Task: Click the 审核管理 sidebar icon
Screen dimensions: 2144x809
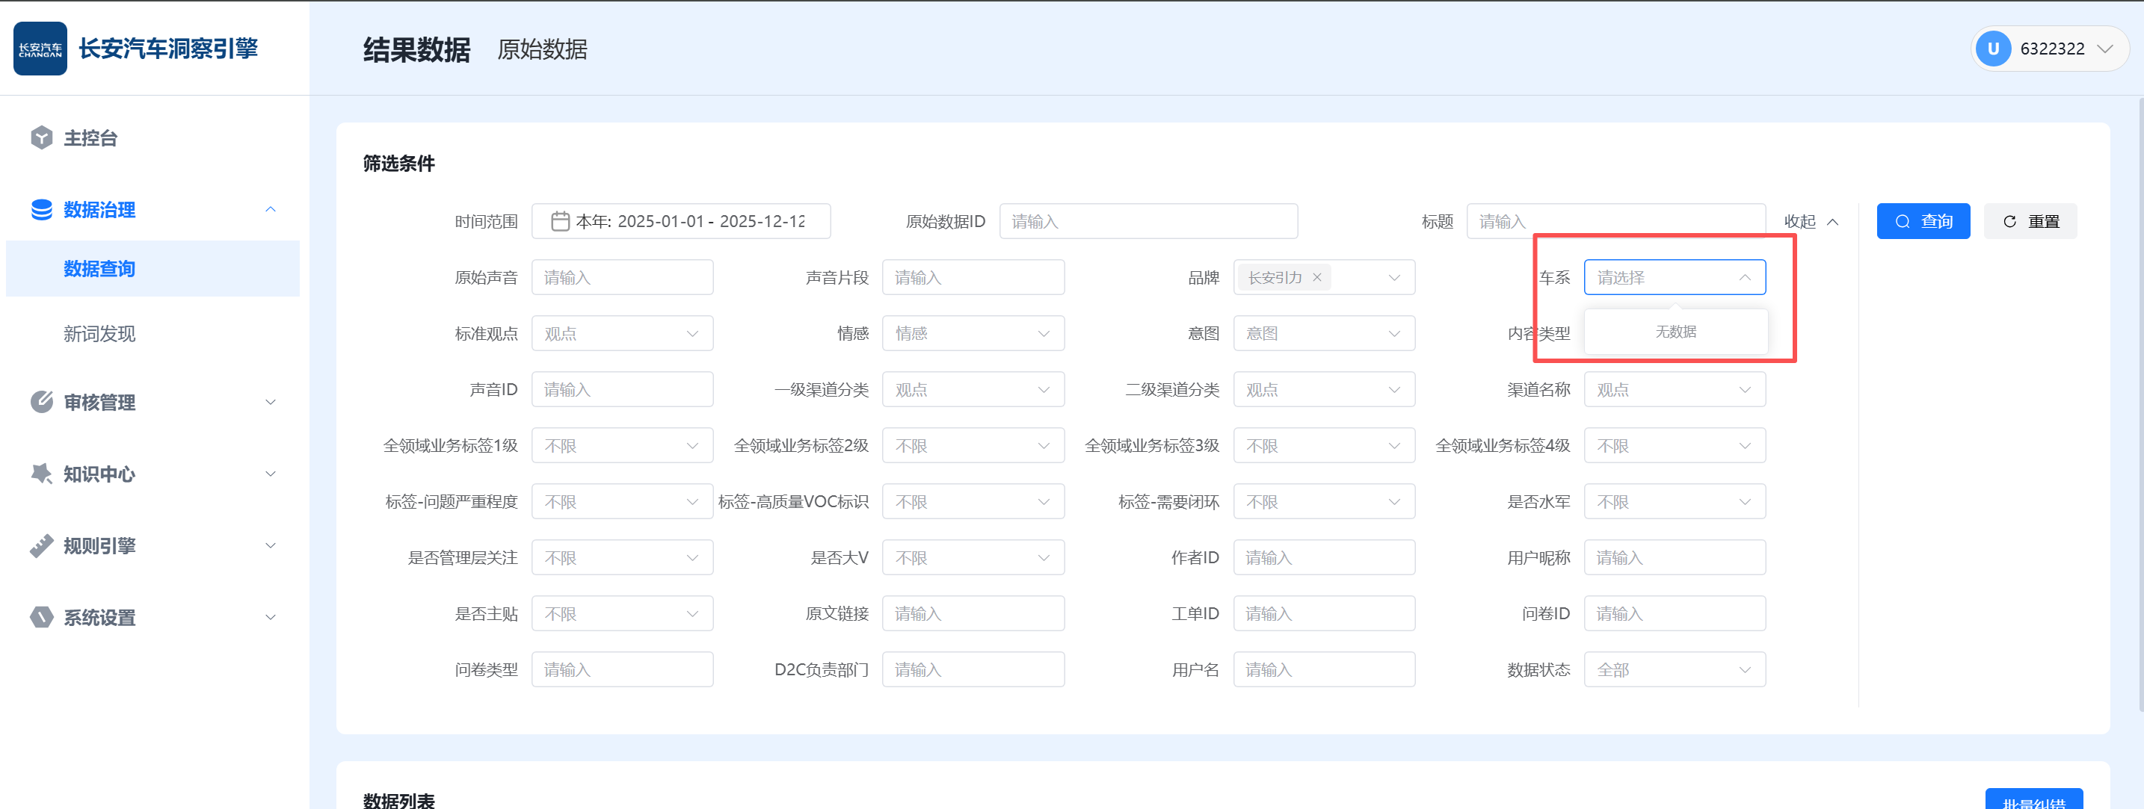Action: coord(41,403)
